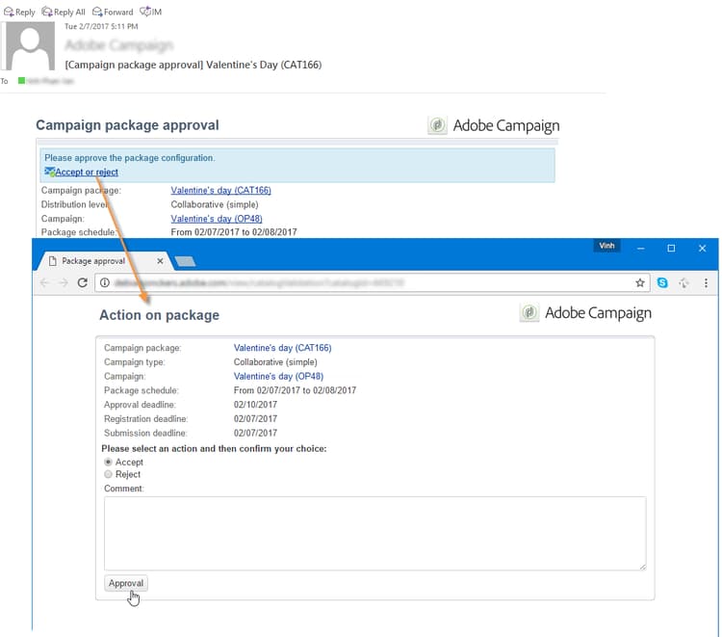Image resolution: width=722 pixels, height=637 pixels.
Task: Click the green presence indicator beside To
Action: [21, 81]
